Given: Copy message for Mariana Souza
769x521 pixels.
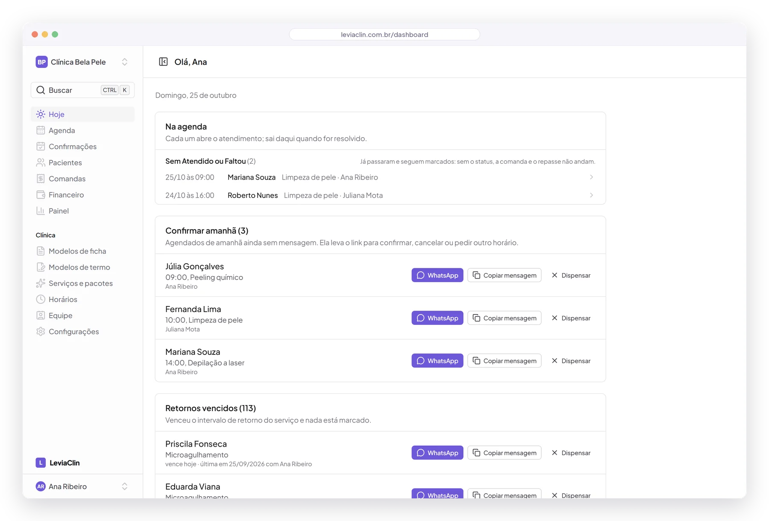Looking at the screenshot, I should [505, 361].
